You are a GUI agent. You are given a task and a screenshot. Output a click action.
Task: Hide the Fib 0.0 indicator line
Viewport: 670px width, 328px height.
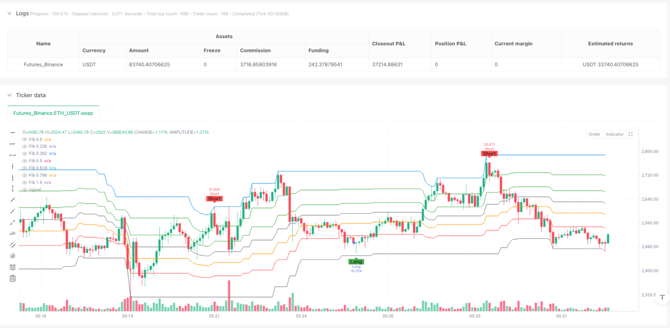click(x=24, y=139)
